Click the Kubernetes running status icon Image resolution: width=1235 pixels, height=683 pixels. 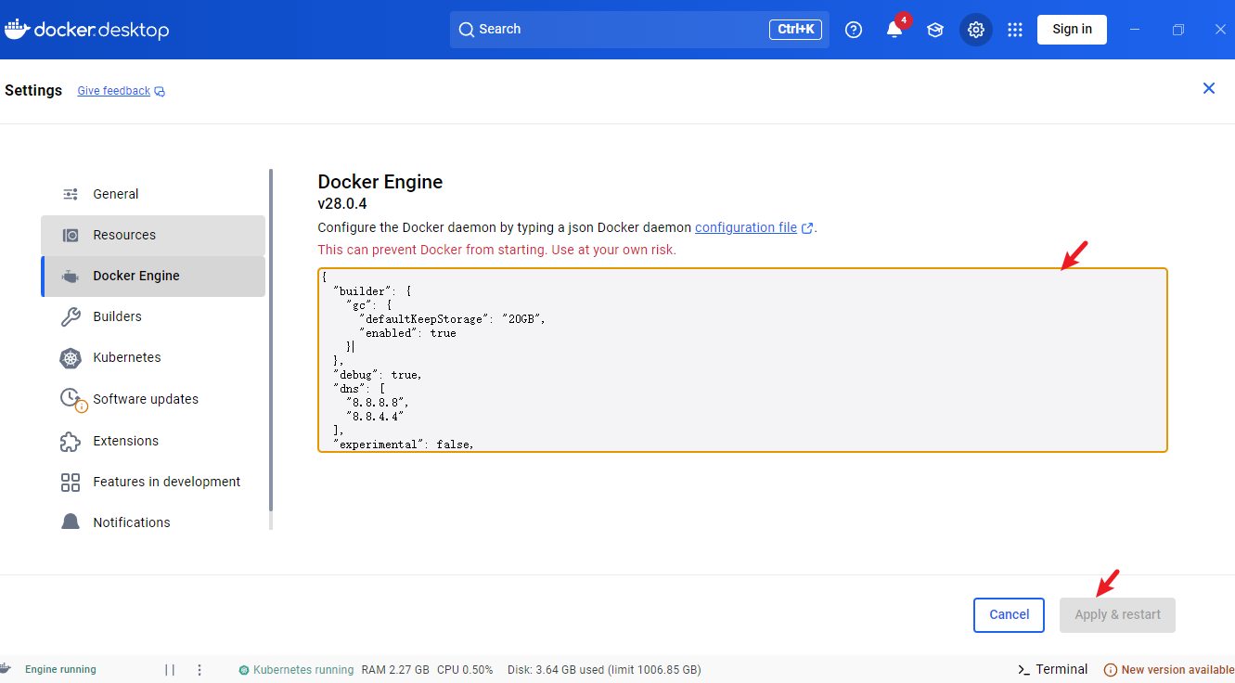(x=244, y=670)
